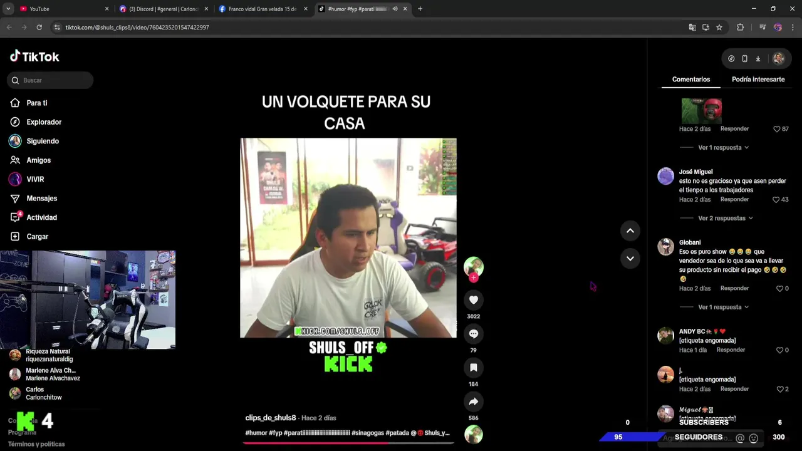Expand Ver 1 respuesta under boxing image
The height and width of the screenshot is (451, 802).
[723, 148]
